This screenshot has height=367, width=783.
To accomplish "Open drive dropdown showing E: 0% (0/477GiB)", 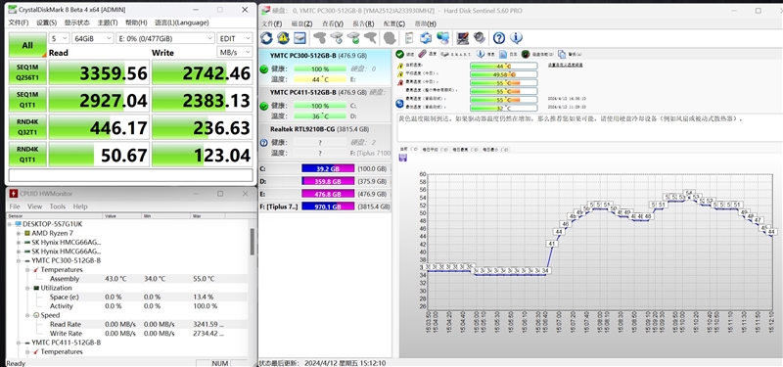I will pos(165,38).
